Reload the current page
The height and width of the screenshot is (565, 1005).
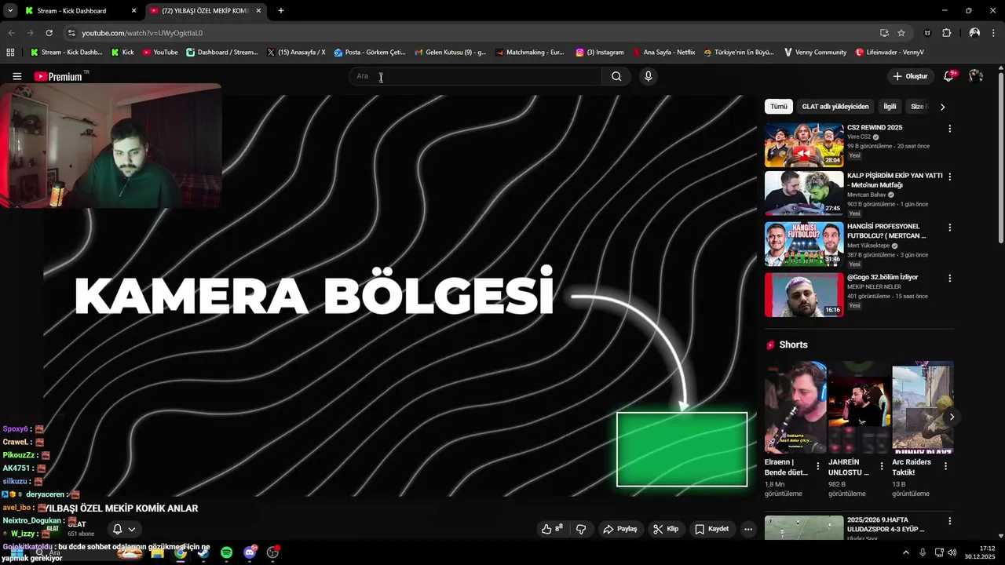click(49, 33)
